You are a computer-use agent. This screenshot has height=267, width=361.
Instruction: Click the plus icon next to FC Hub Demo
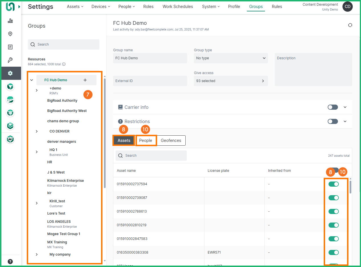click(85, 80)
